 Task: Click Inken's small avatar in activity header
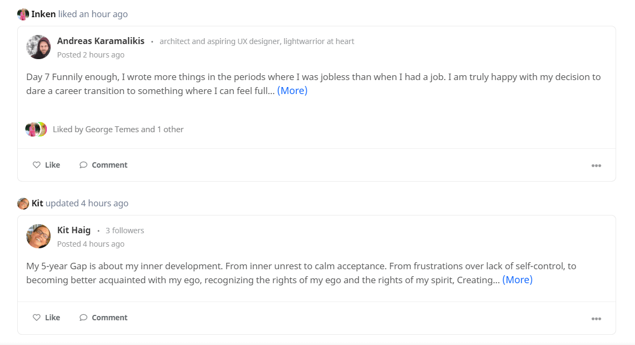coord(23,14)
